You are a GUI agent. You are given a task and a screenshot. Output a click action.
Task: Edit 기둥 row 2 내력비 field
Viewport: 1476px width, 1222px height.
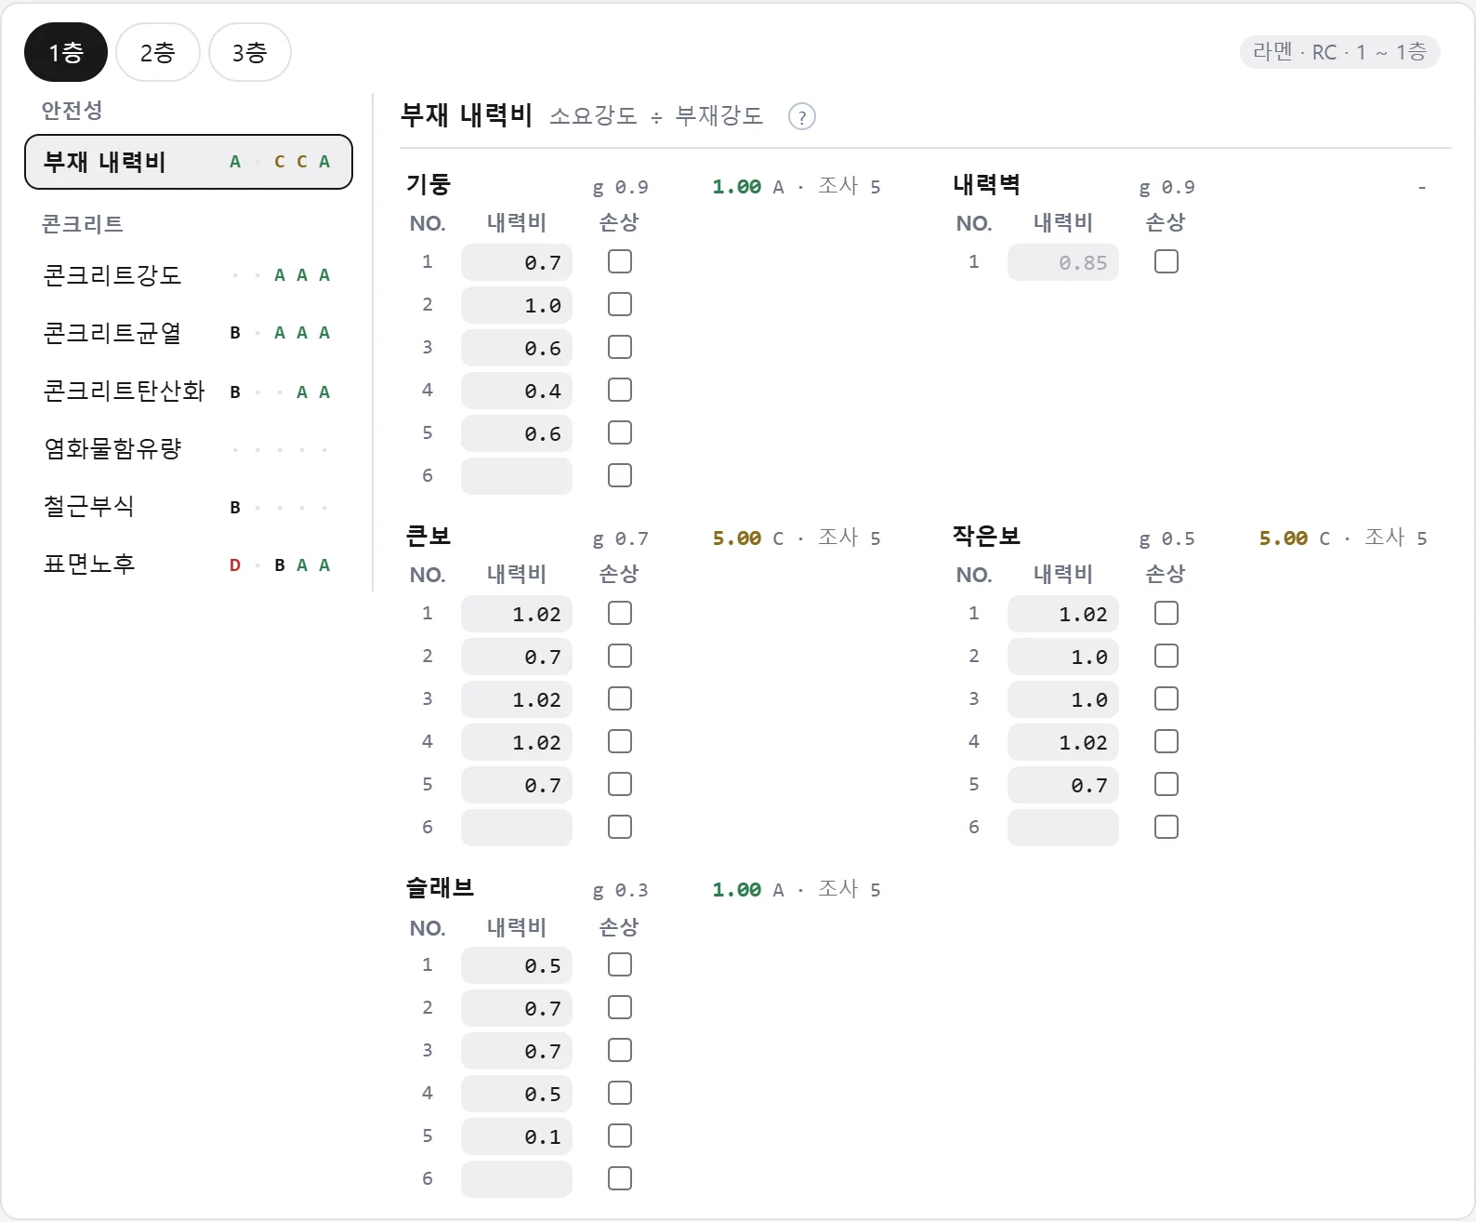click(x=517, y=305)
